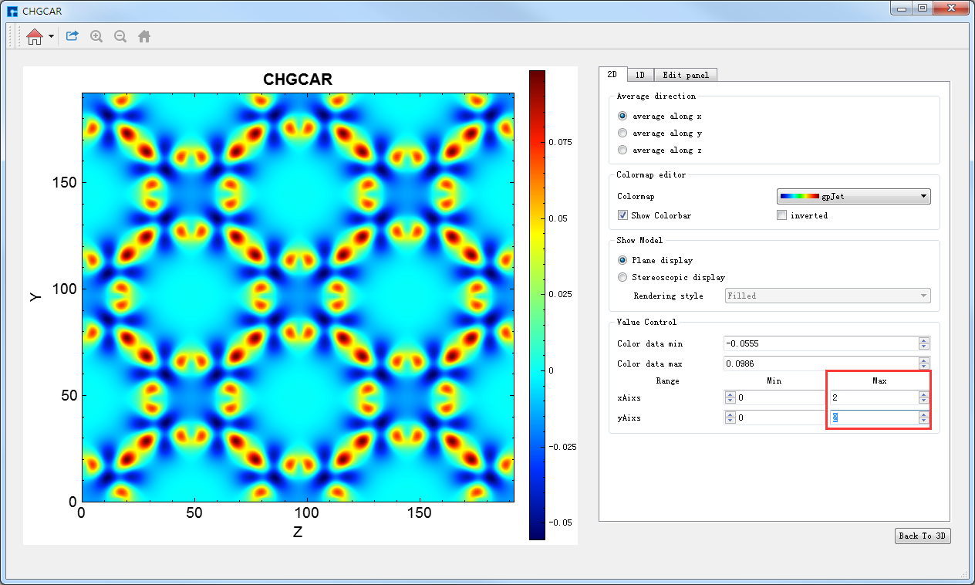This screenshot has height=585, width=975.
Task: Increase xAixs Max value with stepper
Action: [x=924, y=394]
